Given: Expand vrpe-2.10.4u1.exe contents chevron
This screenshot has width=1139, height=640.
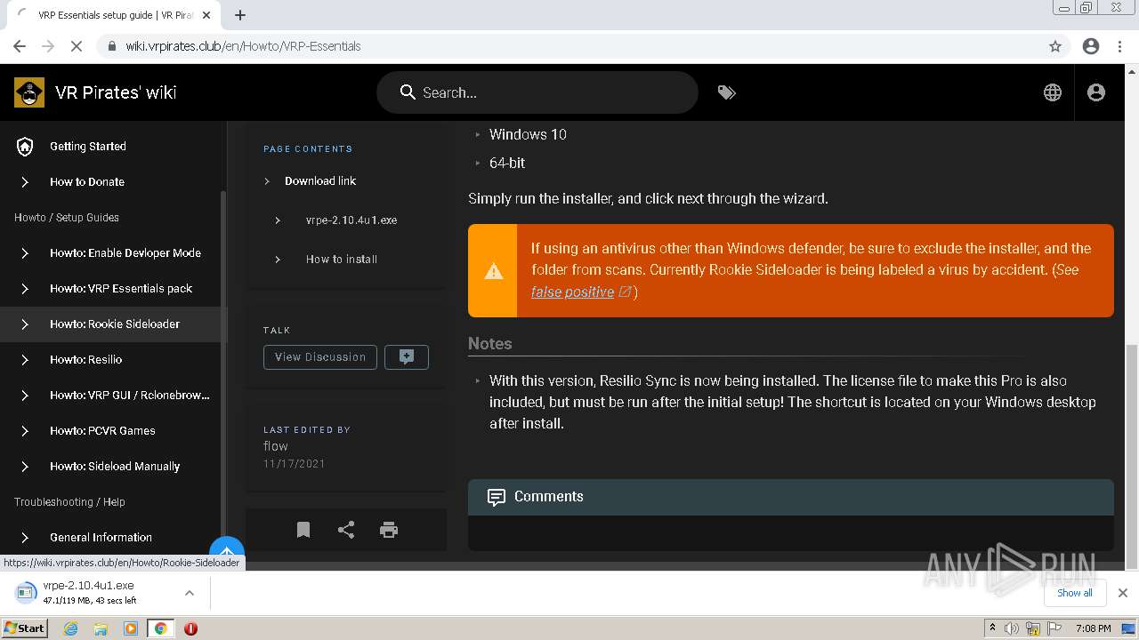Looking at the screenshot, I should (278, 220).
